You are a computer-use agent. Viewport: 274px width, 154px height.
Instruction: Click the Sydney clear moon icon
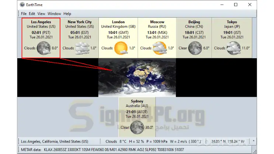click(137, 127)
